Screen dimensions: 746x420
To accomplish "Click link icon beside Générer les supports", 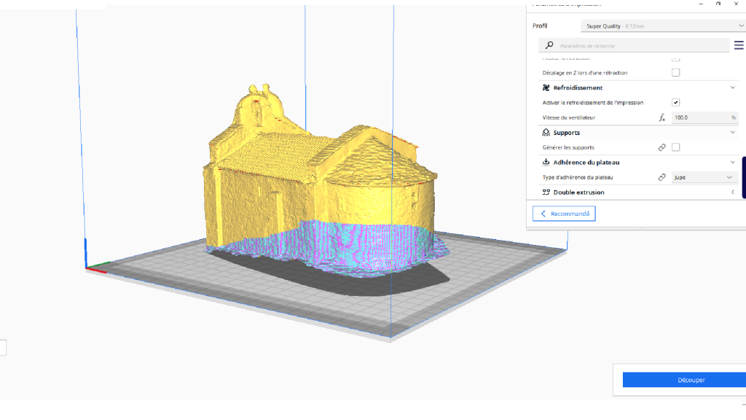I will coord(662,147).
